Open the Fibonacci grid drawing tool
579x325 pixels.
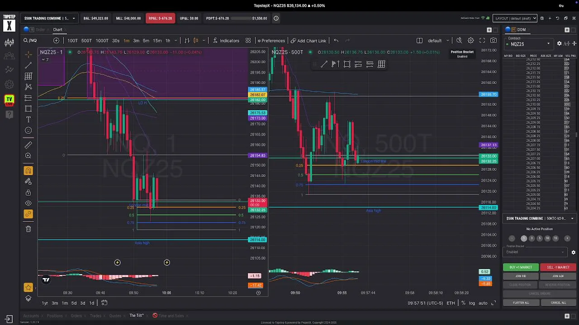pos(28,76)
